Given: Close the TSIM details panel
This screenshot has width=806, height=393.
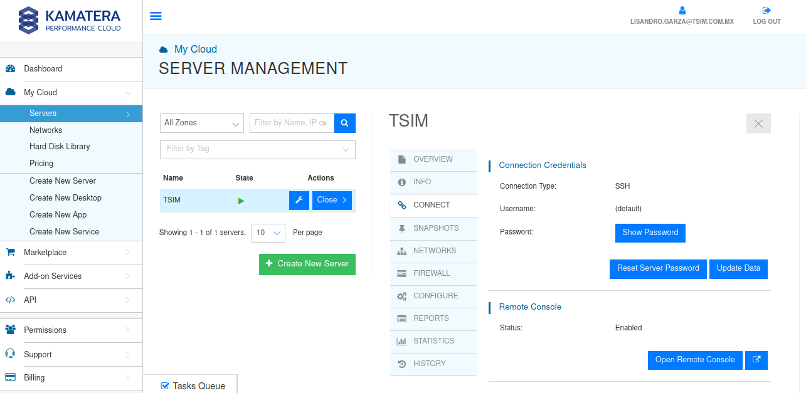Looking at the screenshot, I should pos(758,123).
